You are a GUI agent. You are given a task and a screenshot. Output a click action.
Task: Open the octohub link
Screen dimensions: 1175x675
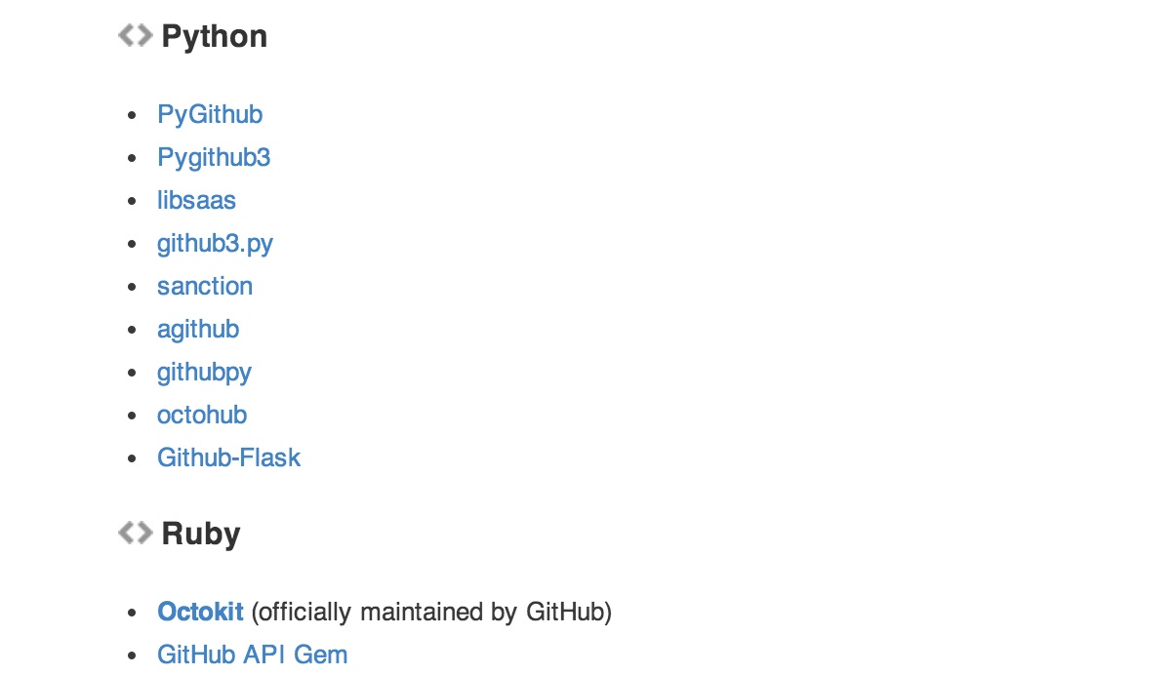click(202, 415)
